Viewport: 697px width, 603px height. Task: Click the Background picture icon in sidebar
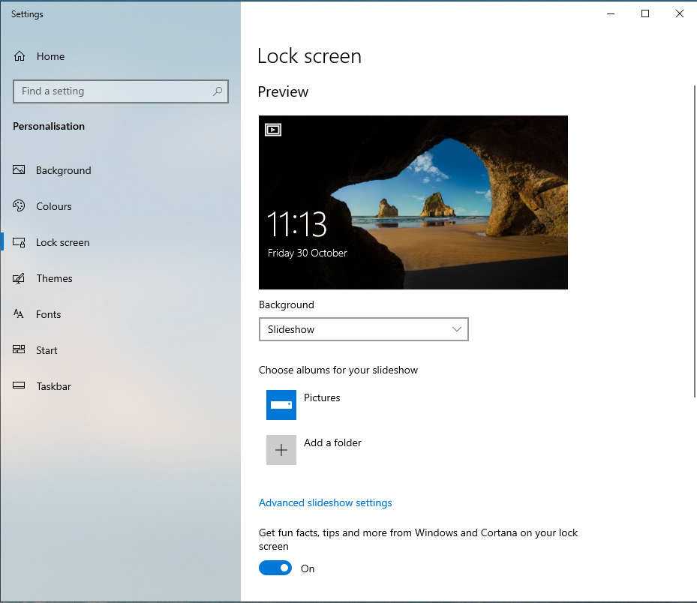[19, 169]
